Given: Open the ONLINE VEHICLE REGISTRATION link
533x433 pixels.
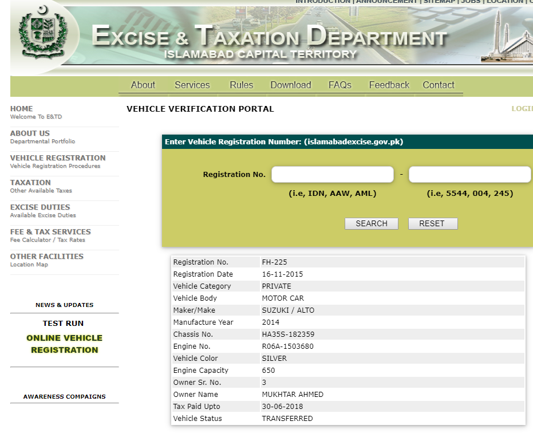Looking at the screenshot, I should point(64,344).
